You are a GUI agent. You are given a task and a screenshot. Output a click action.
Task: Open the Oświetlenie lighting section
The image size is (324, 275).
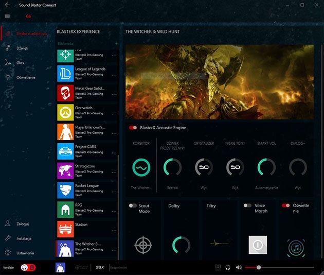(26, 77)
